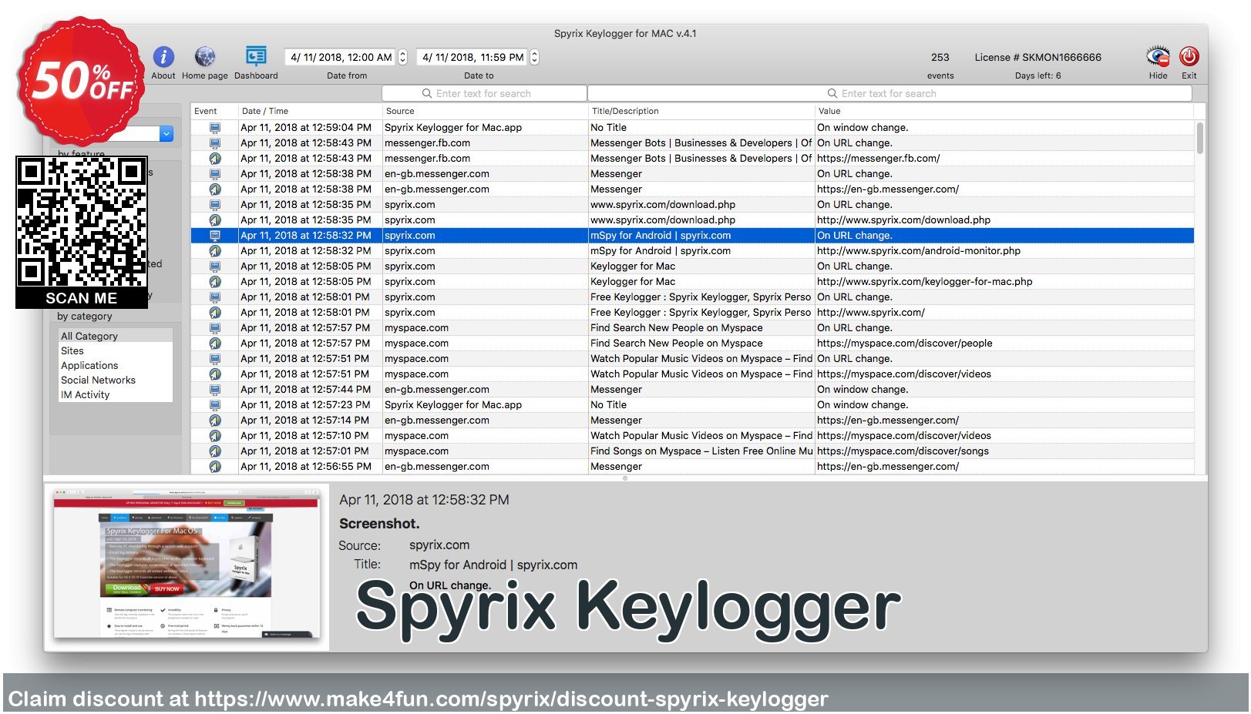
Task: Select Applications category
Action: pyautogui.click(x=116, y=365)
